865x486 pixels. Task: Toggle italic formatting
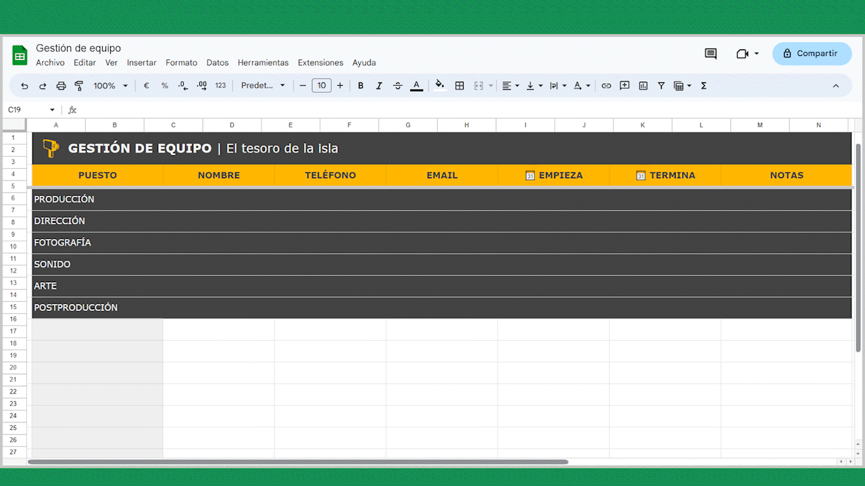(379, 86)
